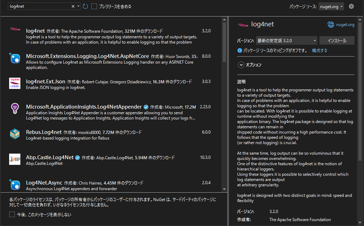
Task: Click the info icon for package source mapping
Action: click(240, 50)
